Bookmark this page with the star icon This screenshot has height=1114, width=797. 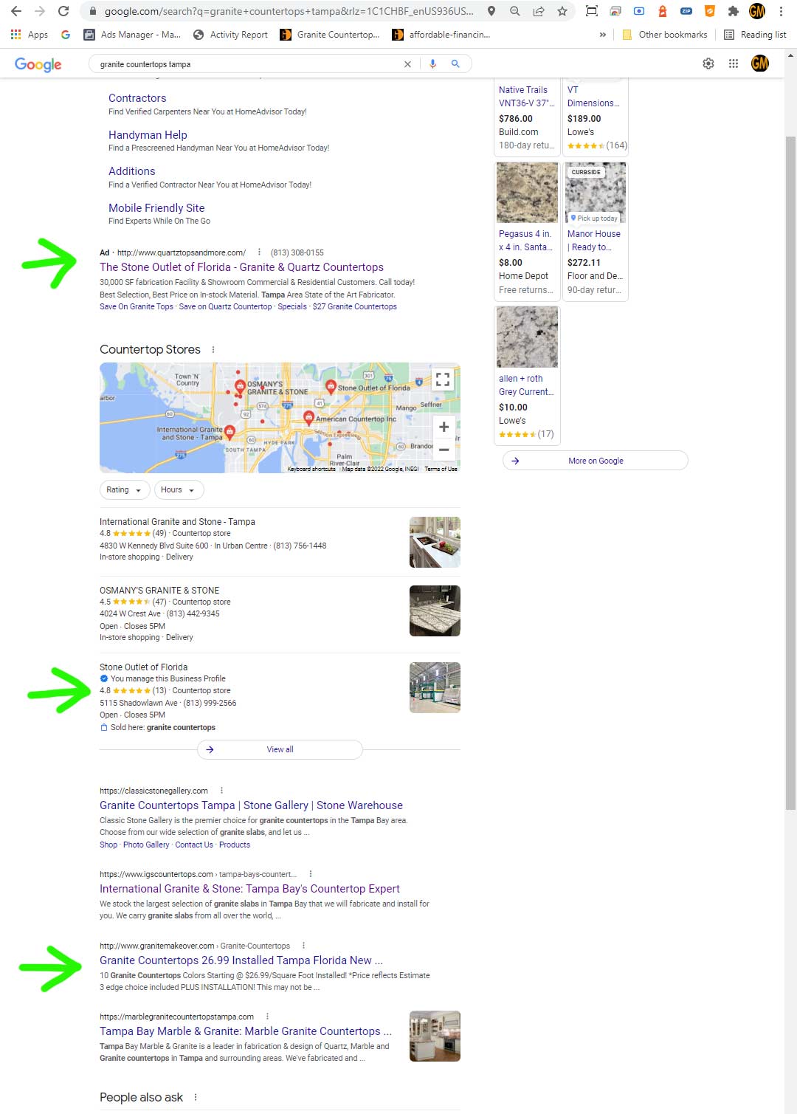point(562,11)
